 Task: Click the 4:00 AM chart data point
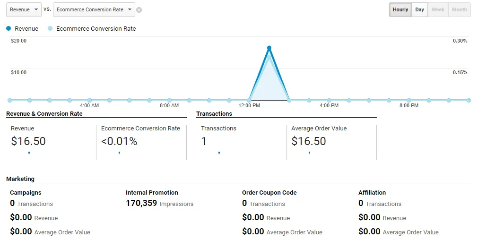coord(89,100)
